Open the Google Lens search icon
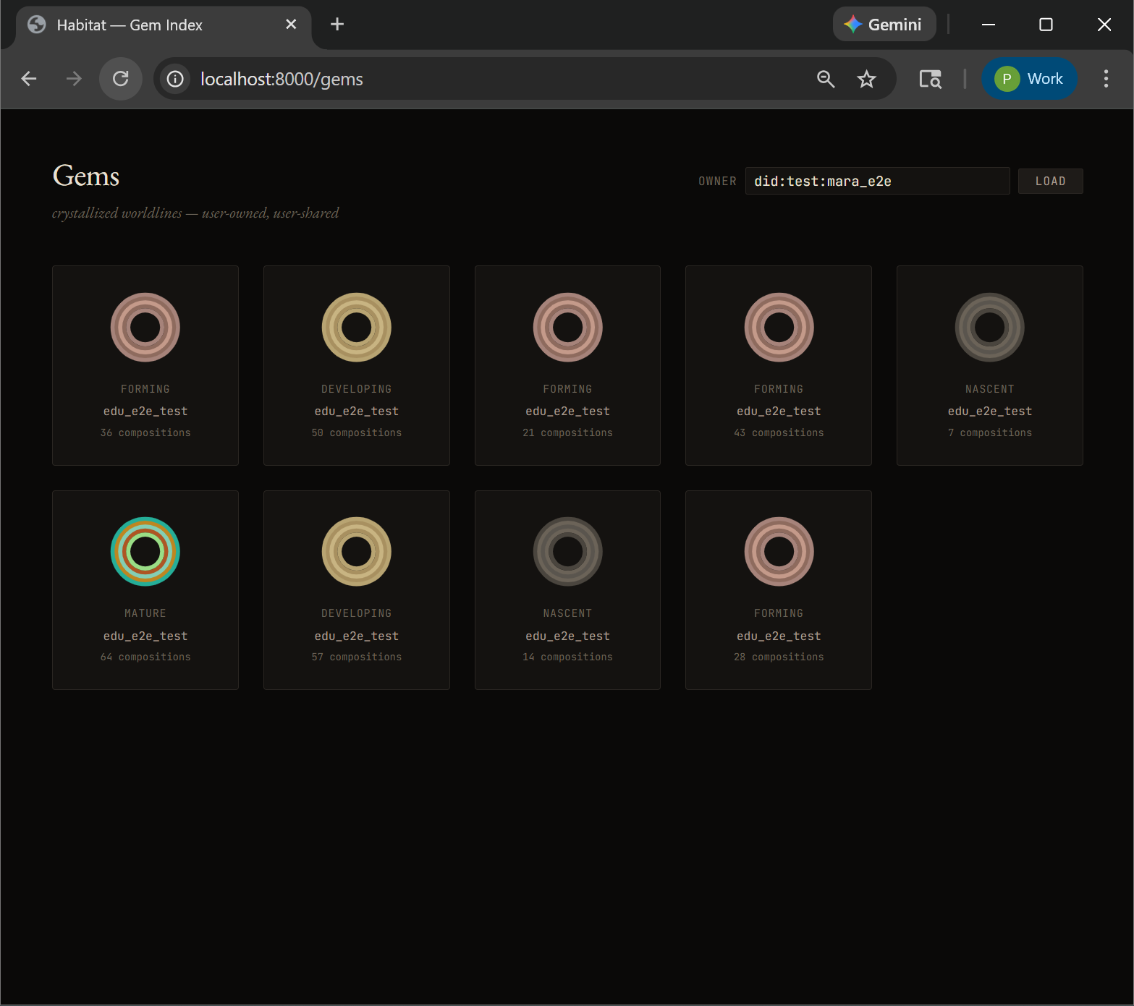1134x1006 pixels. (930, 79)
